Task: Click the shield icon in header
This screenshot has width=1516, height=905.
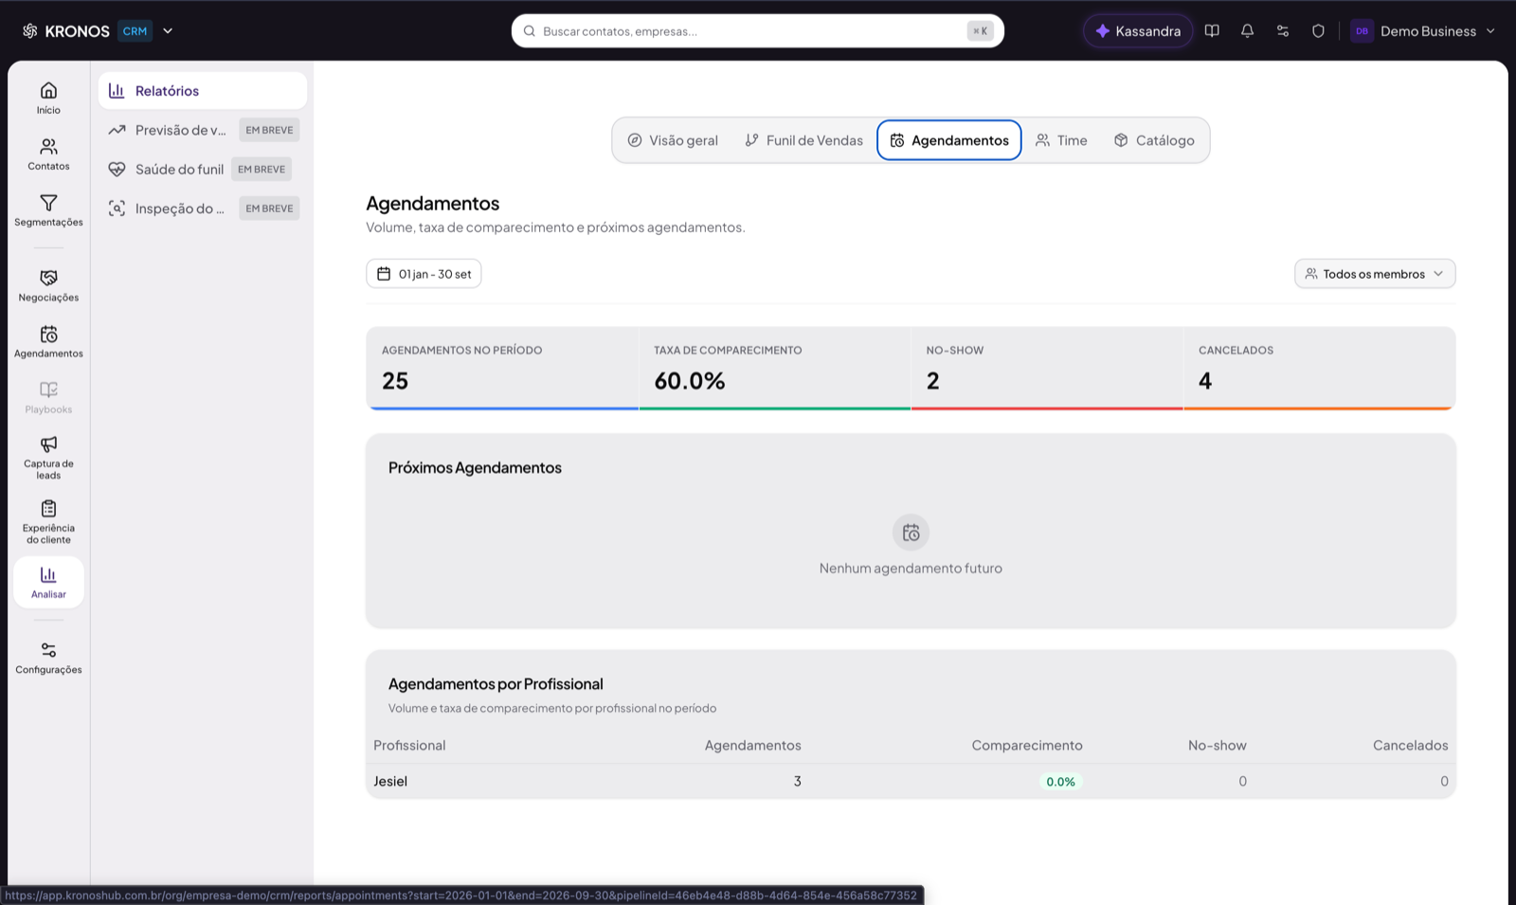Action: pos(1318,31)
